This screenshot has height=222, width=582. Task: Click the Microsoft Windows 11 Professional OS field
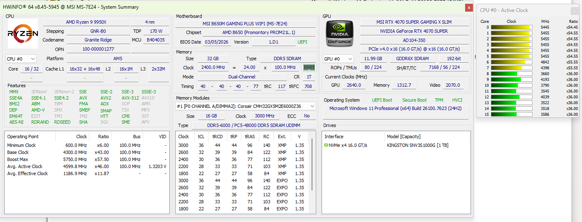(x=396, y=108)
